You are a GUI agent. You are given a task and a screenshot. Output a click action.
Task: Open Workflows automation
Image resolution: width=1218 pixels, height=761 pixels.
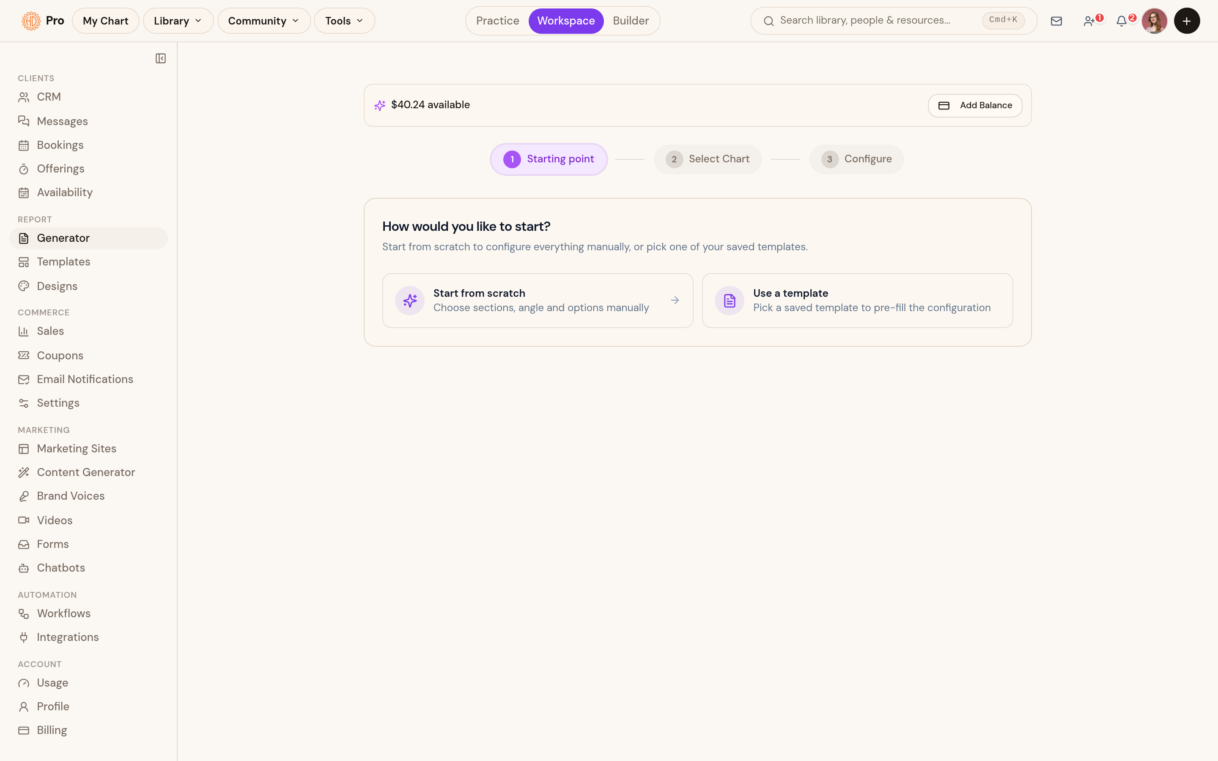tap(88, 613)
